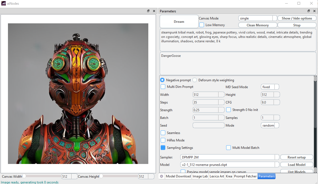Click the gear settings icon beside Model Download

(161, 176)
